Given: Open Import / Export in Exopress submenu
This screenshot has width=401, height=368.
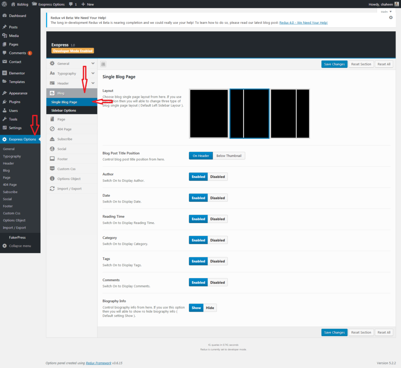Looking at the screenshot, I should point(14,228).
